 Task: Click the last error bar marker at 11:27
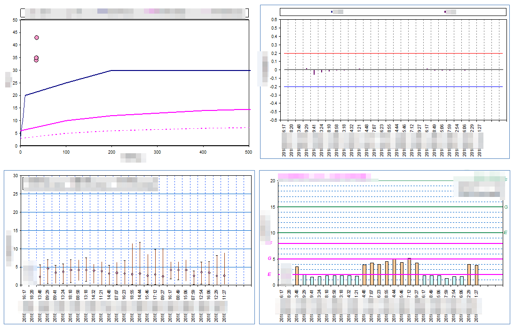tap(224, 276)
